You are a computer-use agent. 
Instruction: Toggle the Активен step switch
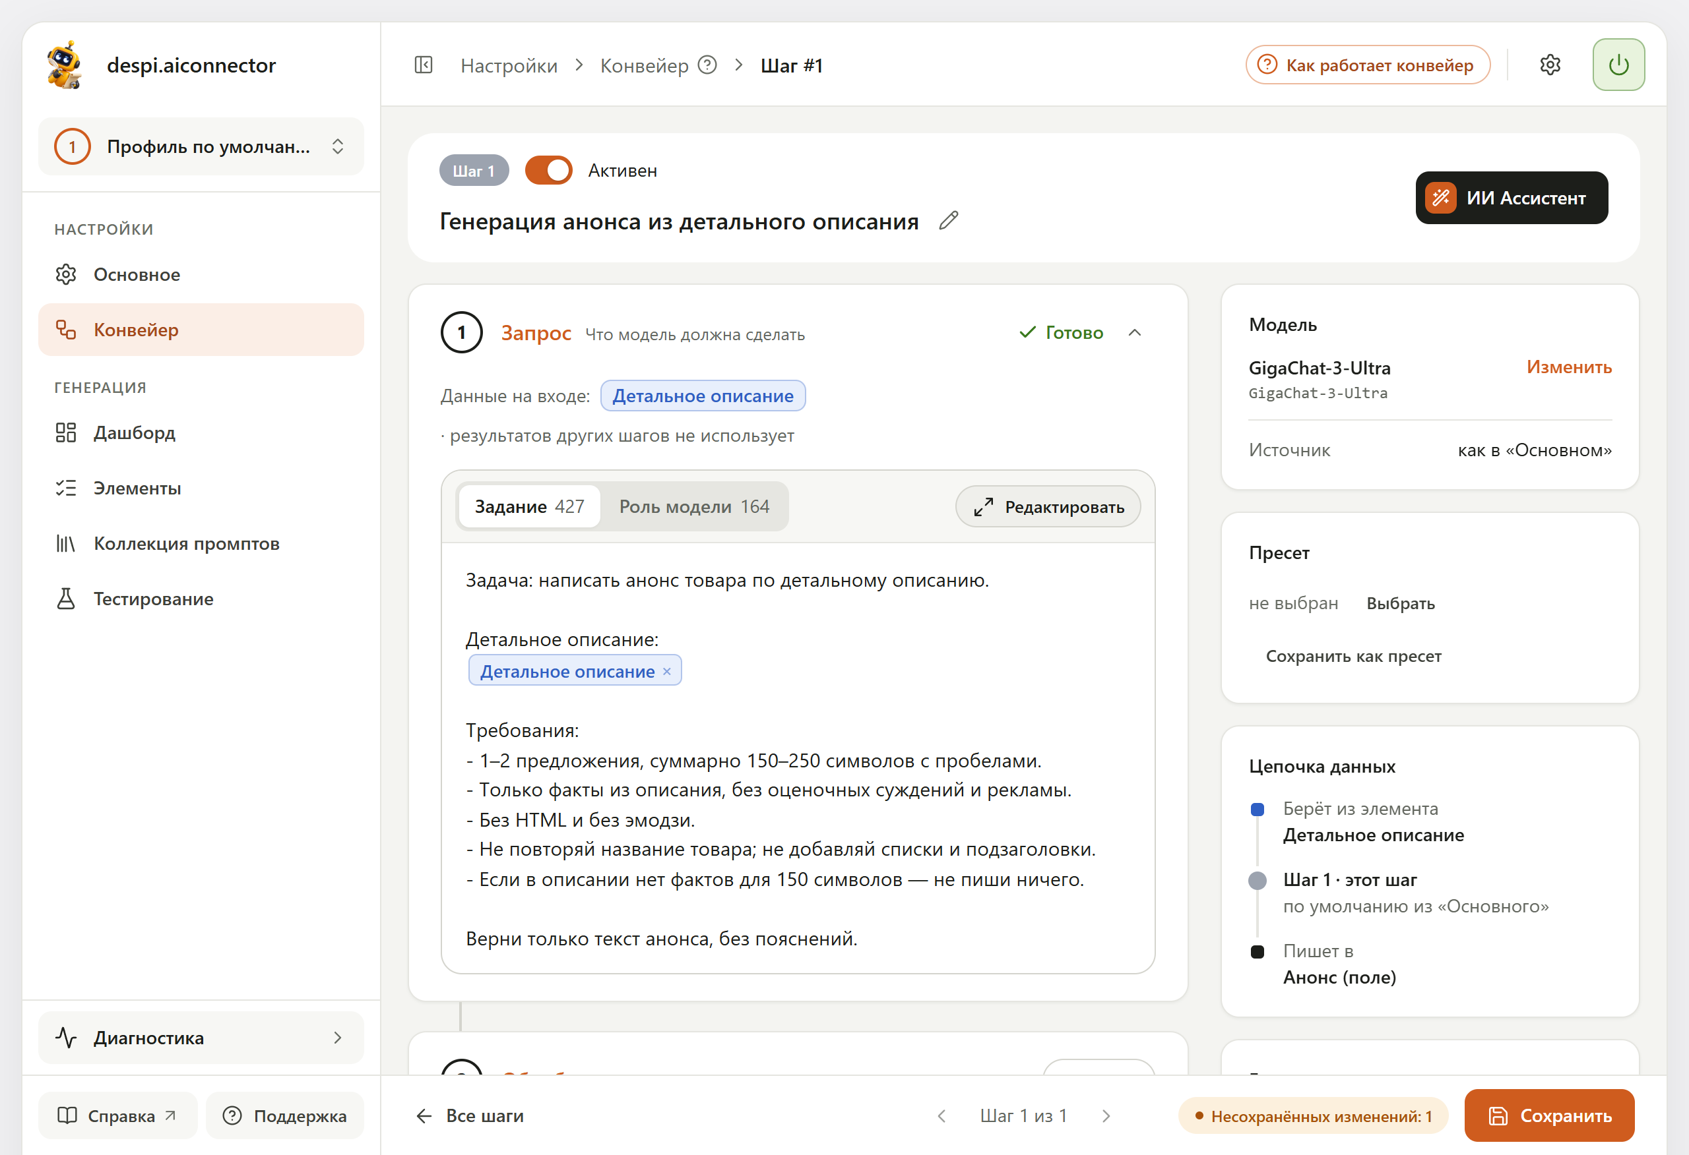point(549,171)
